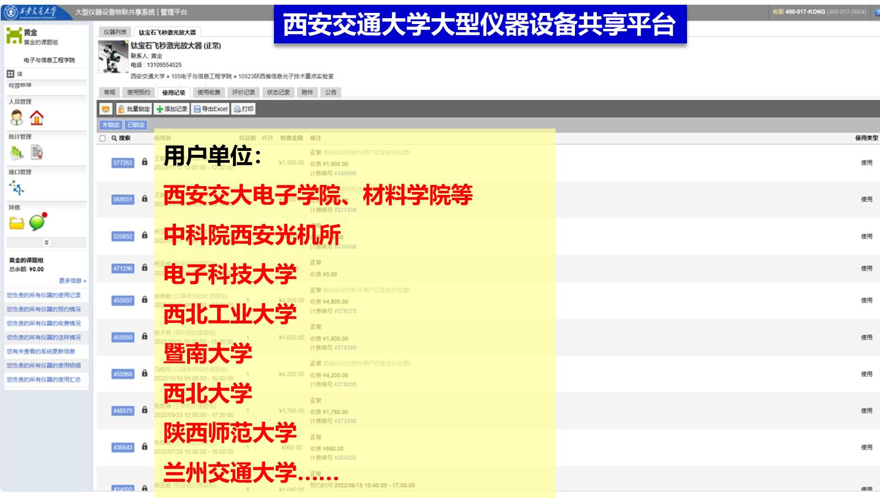
Task: Toggle the 未锁定 filter
Action: point(111,125)
